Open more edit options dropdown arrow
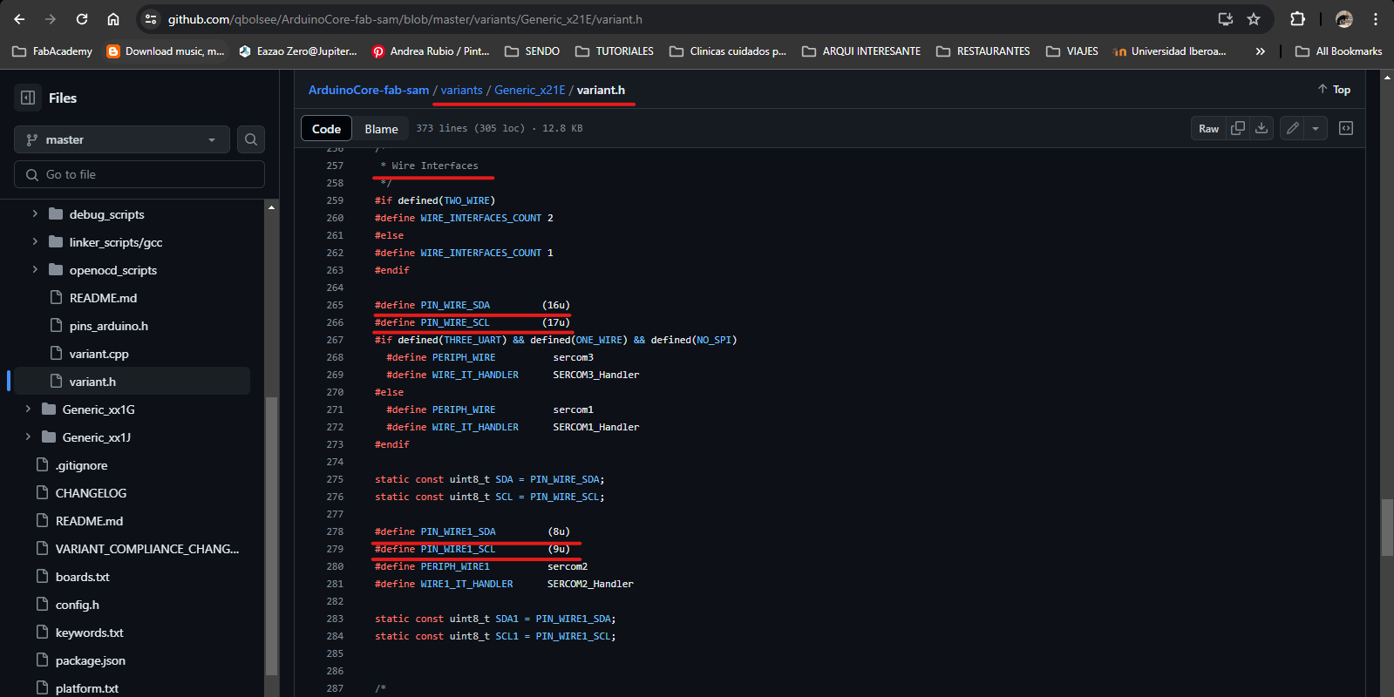Image resolution: width=1394 pixels, height=697 pixels. (x=1316, y=128)
